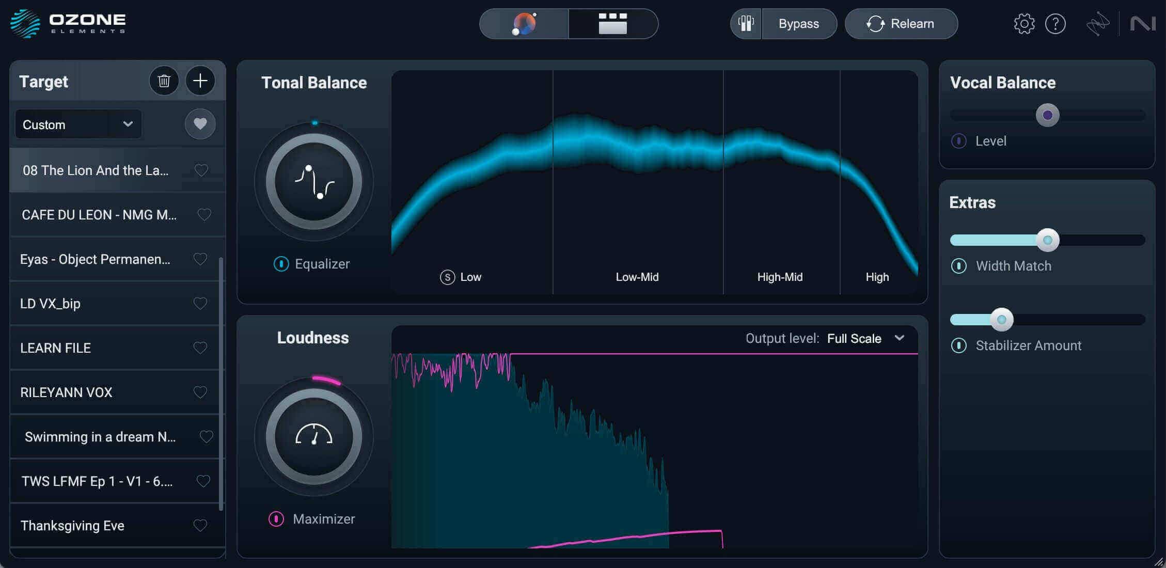Open the Custom target dropdown
1166x568 pixels.
[78, 124]
